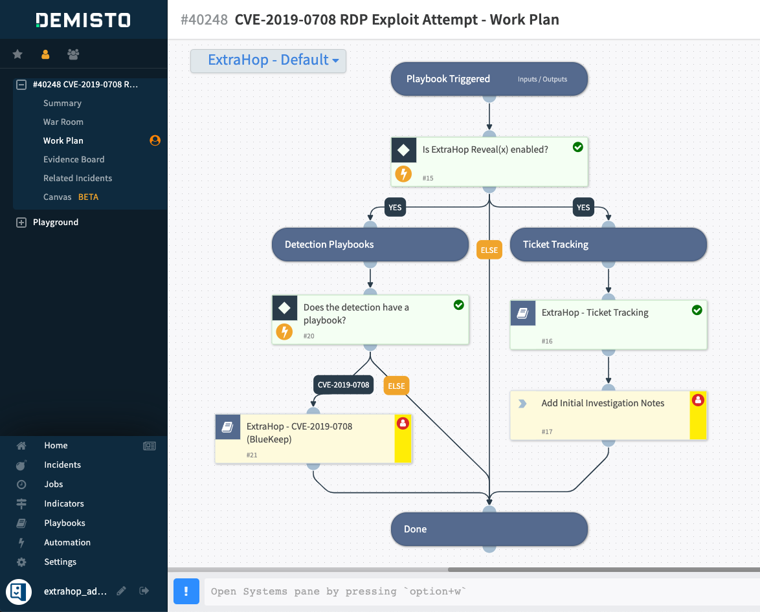Image resolution: width=760 pixels, height=612 pixels.
Task: Switch to the War Room tab
Action: coord(63,122)
